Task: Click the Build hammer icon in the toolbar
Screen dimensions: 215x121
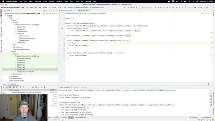Action: point(124,7)
